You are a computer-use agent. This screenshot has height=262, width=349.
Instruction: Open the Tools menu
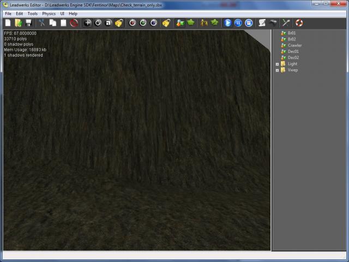(x=33, y=13)
